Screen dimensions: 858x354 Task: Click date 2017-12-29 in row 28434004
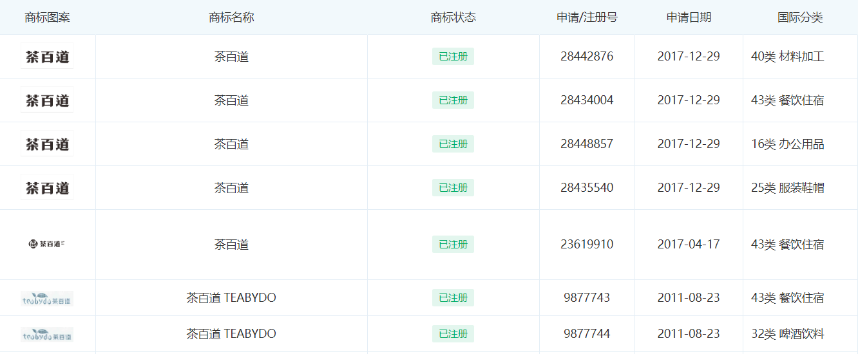(689, 100)
